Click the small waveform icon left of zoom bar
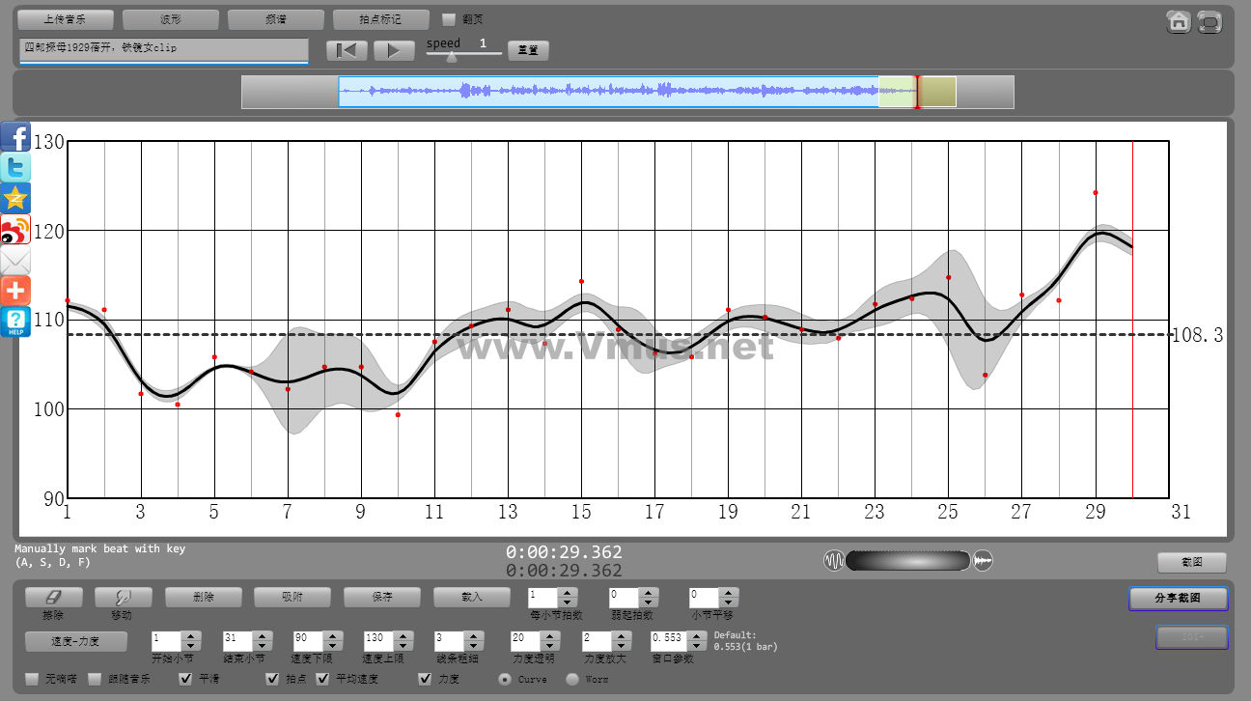1251x701 pixels. point(834,560)
